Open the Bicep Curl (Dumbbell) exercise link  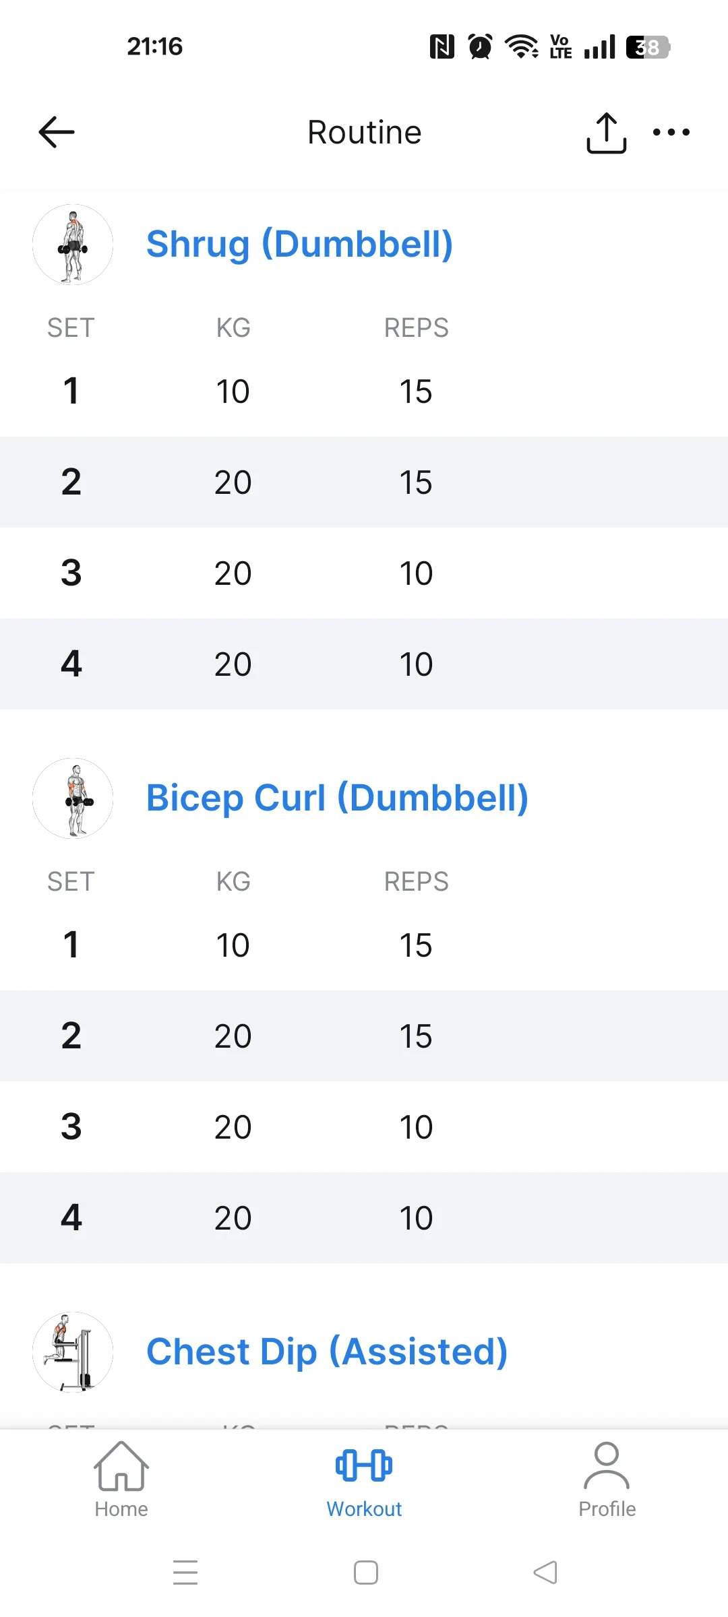[337, 798]
